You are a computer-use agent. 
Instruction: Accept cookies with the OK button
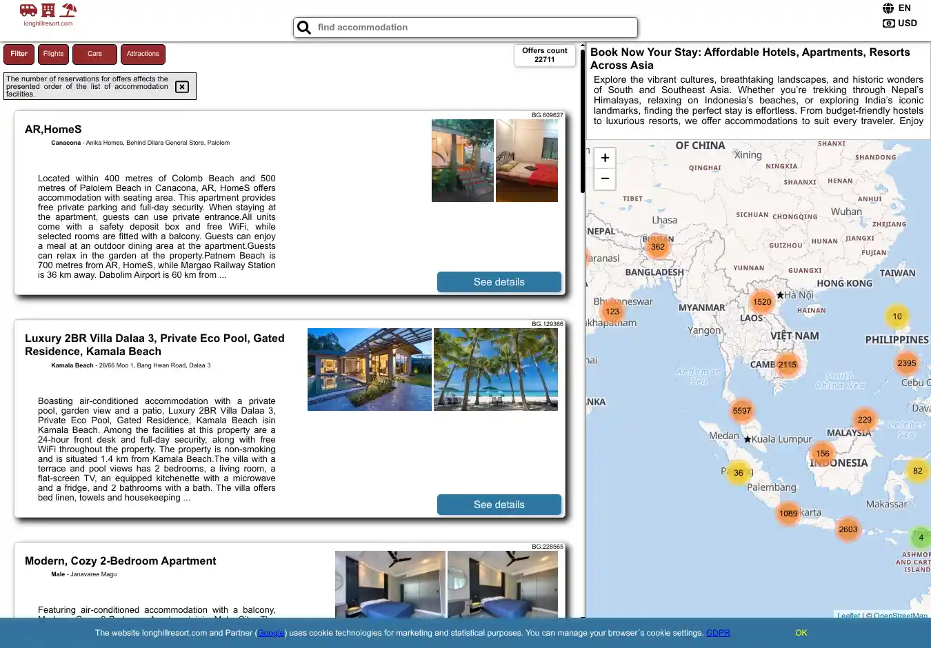(801, 633)
